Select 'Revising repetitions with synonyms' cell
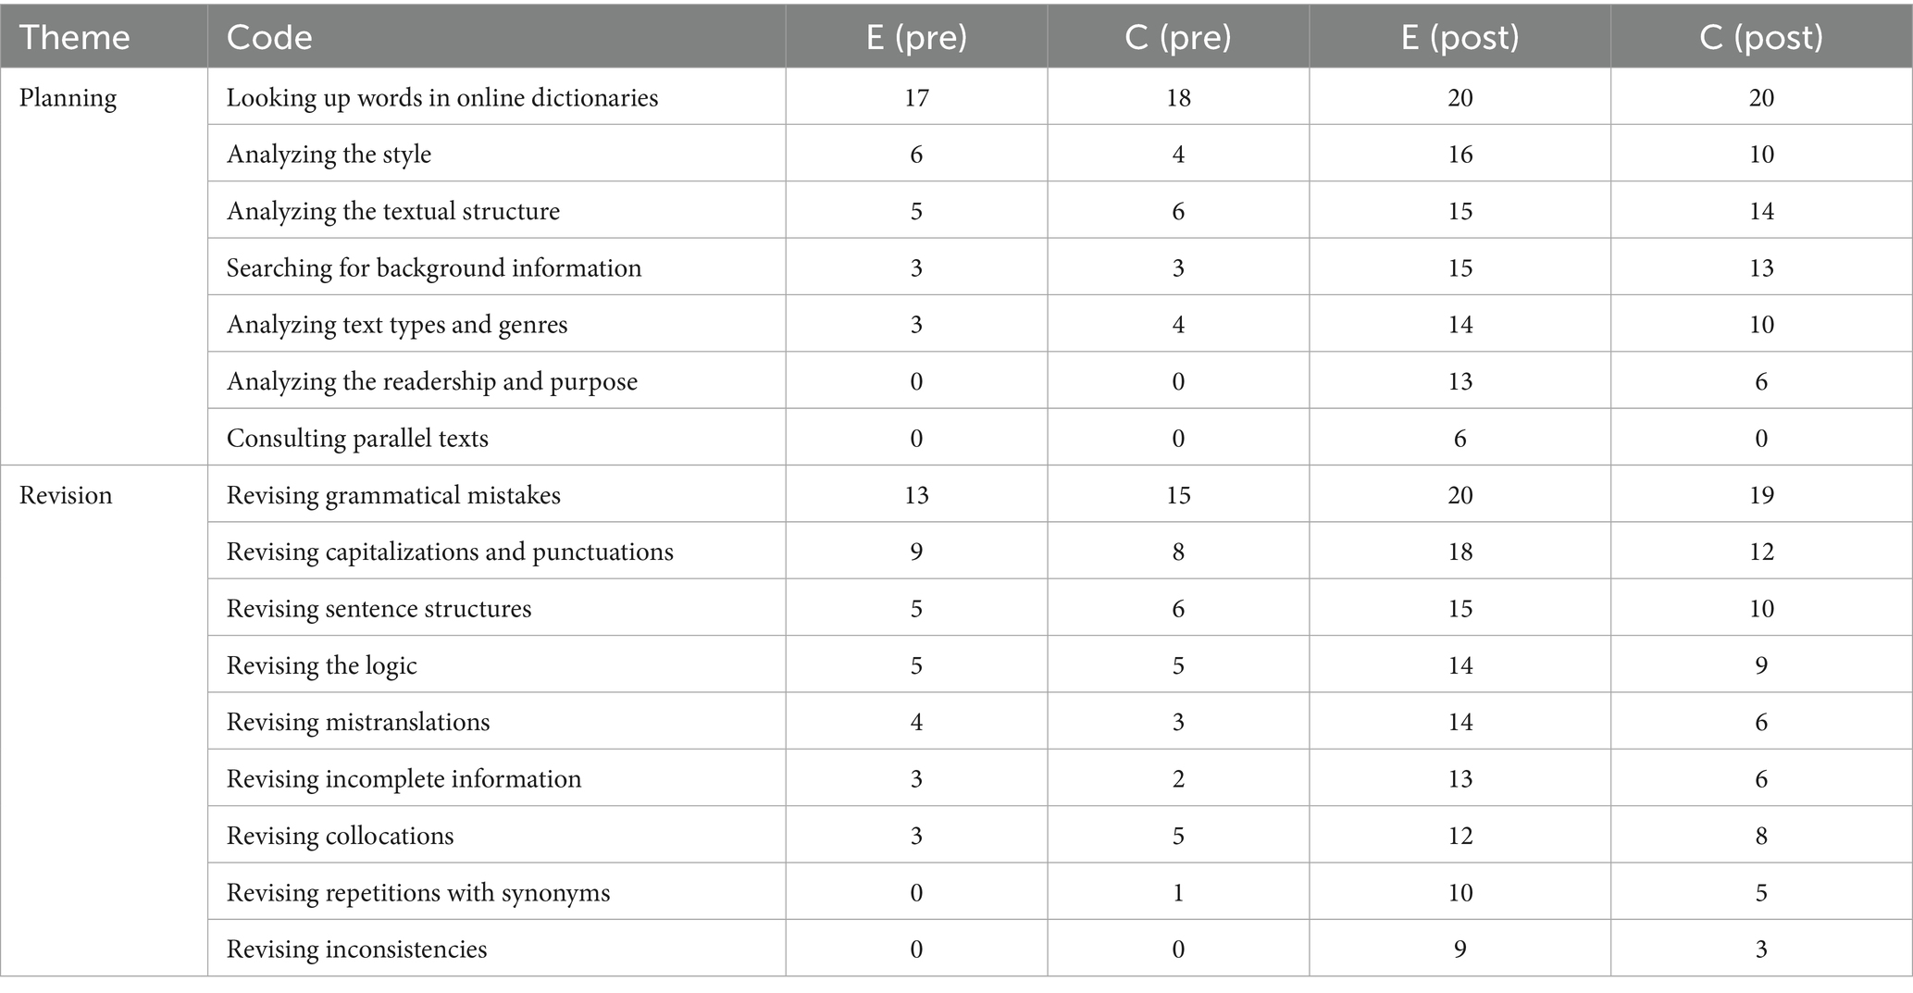This screenshot has height=993, width=1913. tap(418, 893)
